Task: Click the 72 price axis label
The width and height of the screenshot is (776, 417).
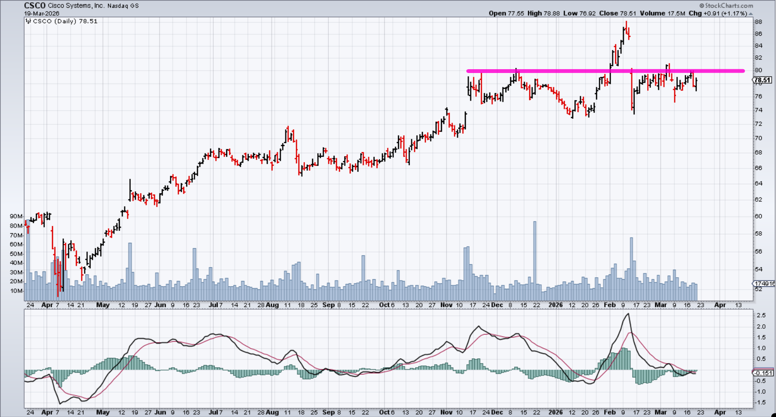Action: coord(758,124)
